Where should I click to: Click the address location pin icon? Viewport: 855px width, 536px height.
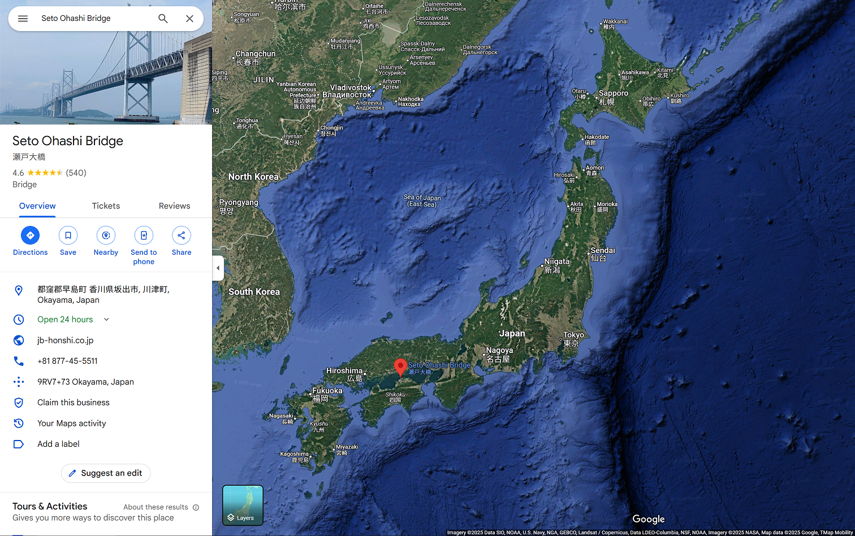[x=19, y=290]
